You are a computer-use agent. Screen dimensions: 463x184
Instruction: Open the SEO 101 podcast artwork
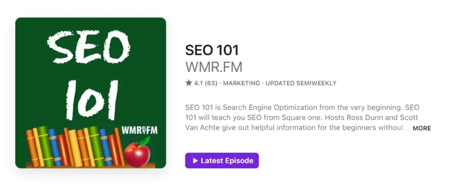[x=90, y=93]
